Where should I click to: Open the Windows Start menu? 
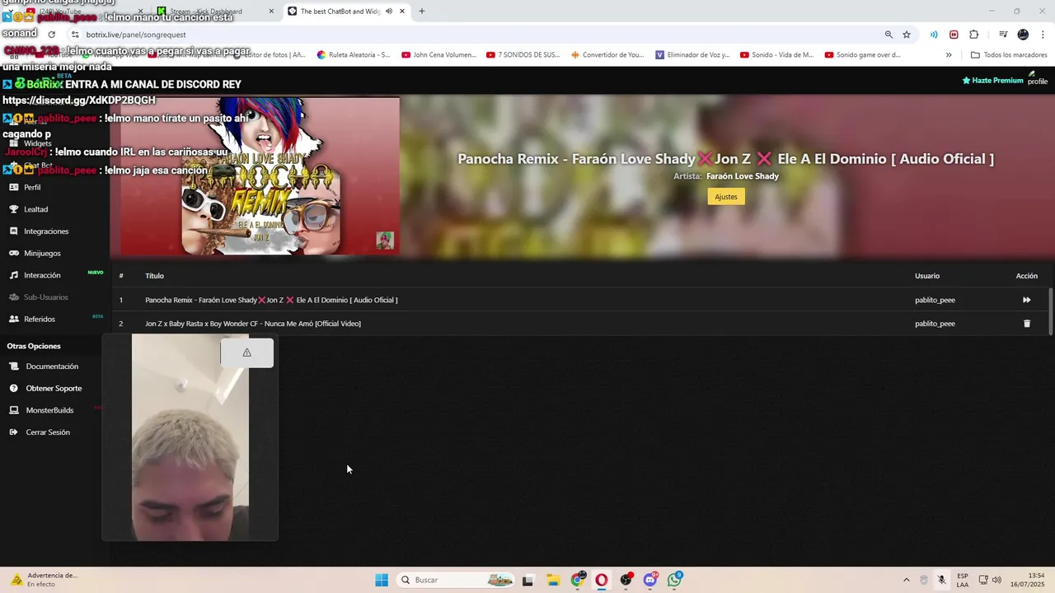click(382, 580)
